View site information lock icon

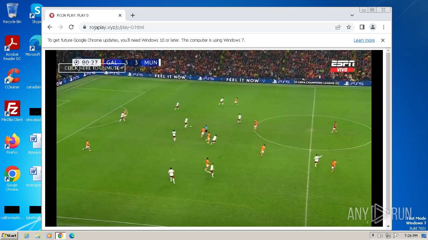(84, 27)
